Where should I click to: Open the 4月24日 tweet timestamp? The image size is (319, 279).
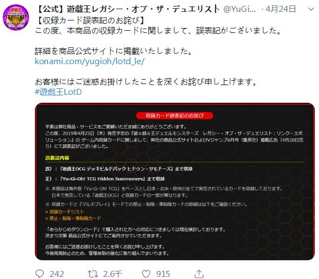point(281,9)
